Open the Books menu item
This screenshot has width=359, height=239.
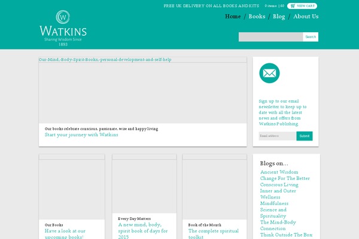257,17
